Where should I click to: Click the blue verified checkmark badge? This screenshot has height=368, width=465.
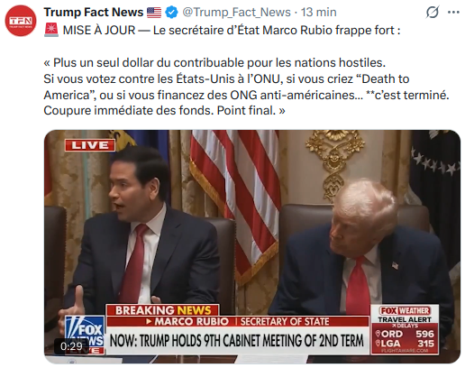[x=171, y=13]
